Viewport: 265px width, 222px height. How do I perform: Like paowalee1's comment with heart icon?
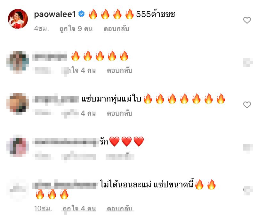[x=247, y=20]
